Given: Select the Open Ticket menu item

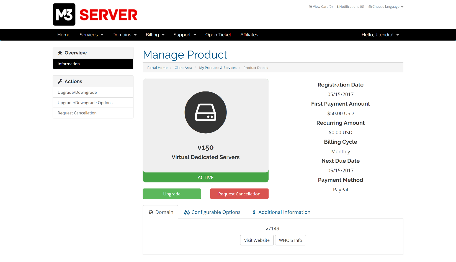Looking at the screenshot, I should point(218,35).
